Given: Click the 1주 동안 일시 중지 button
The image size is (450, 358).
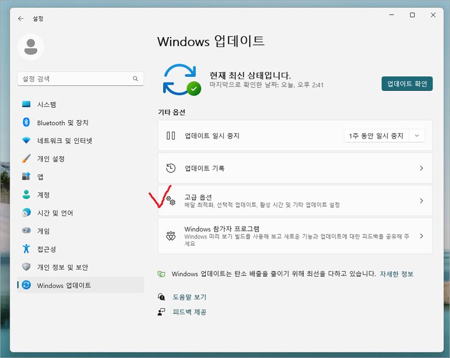Looking at the screenshot, I should pyautogui.click(x=376, y=136).
